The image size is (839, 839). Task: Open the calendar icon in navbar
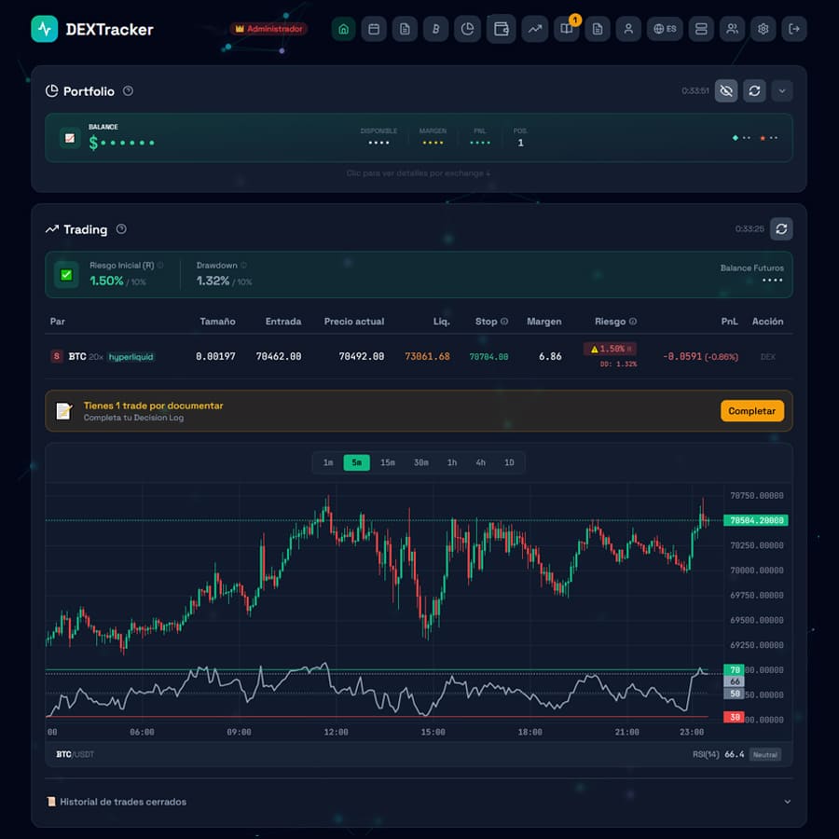coord(374,29)
